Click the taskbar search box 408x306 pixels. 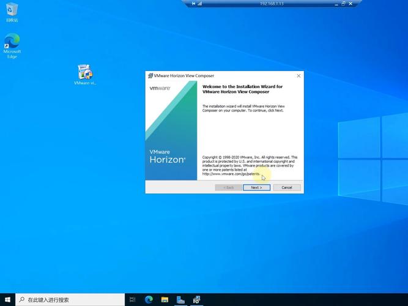tap(70, 300)
